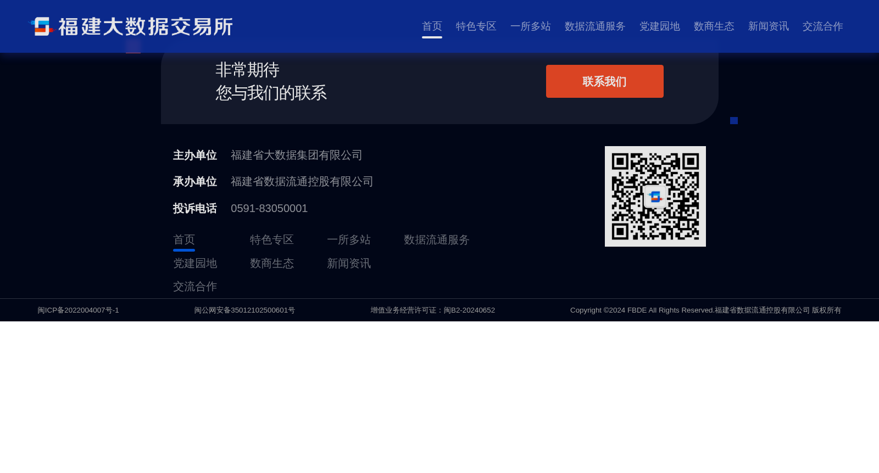Open 新闻资讯 in the top navigation
Viewport: 879px width, 473px height.
(769, 26)
